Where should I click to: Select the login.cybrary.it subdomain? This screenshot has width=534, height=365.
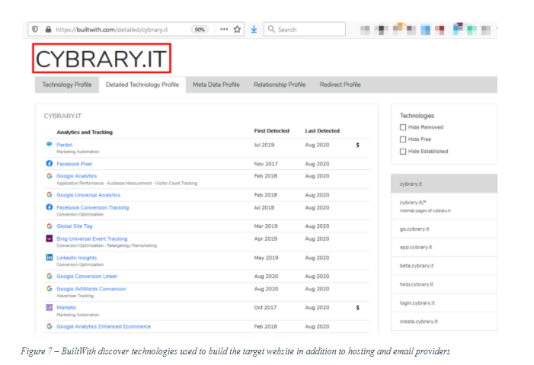point(444,303)
